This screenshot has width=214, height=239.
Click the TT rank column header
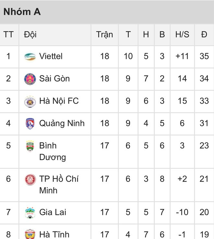pos(8,34)
